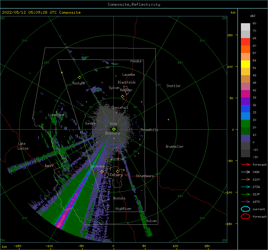The image size is (268, 250).
Task: Click the RockyMH label
Action: [x=79, y=83]
